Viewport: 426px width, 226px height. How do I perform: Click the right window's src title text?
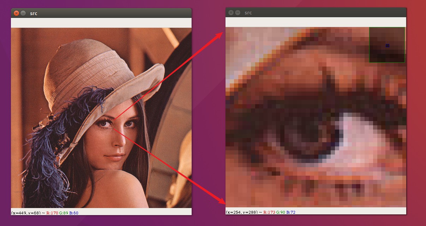[248, 13]
